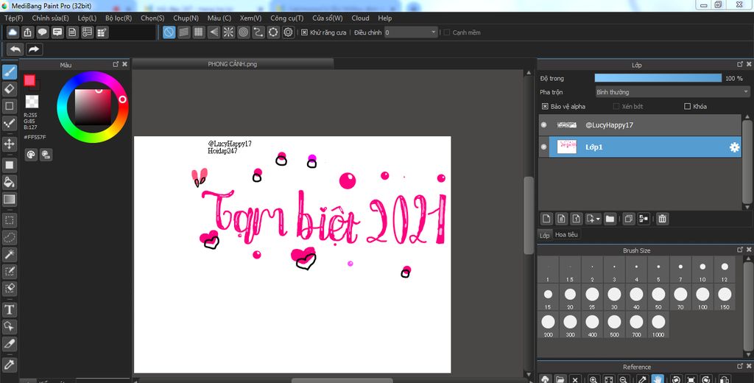Expand the add-layer dropdown arrow
Viewport: 754px width, 383px height.
tap(598, 219)
